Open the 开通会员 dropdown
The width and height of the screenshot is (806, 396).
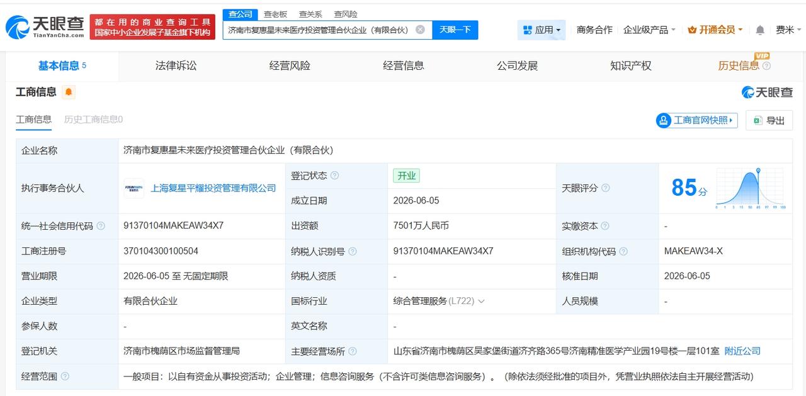point(715,30)
